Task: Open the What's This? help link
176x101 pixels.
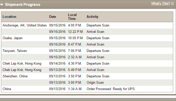Action: point(160,4)
